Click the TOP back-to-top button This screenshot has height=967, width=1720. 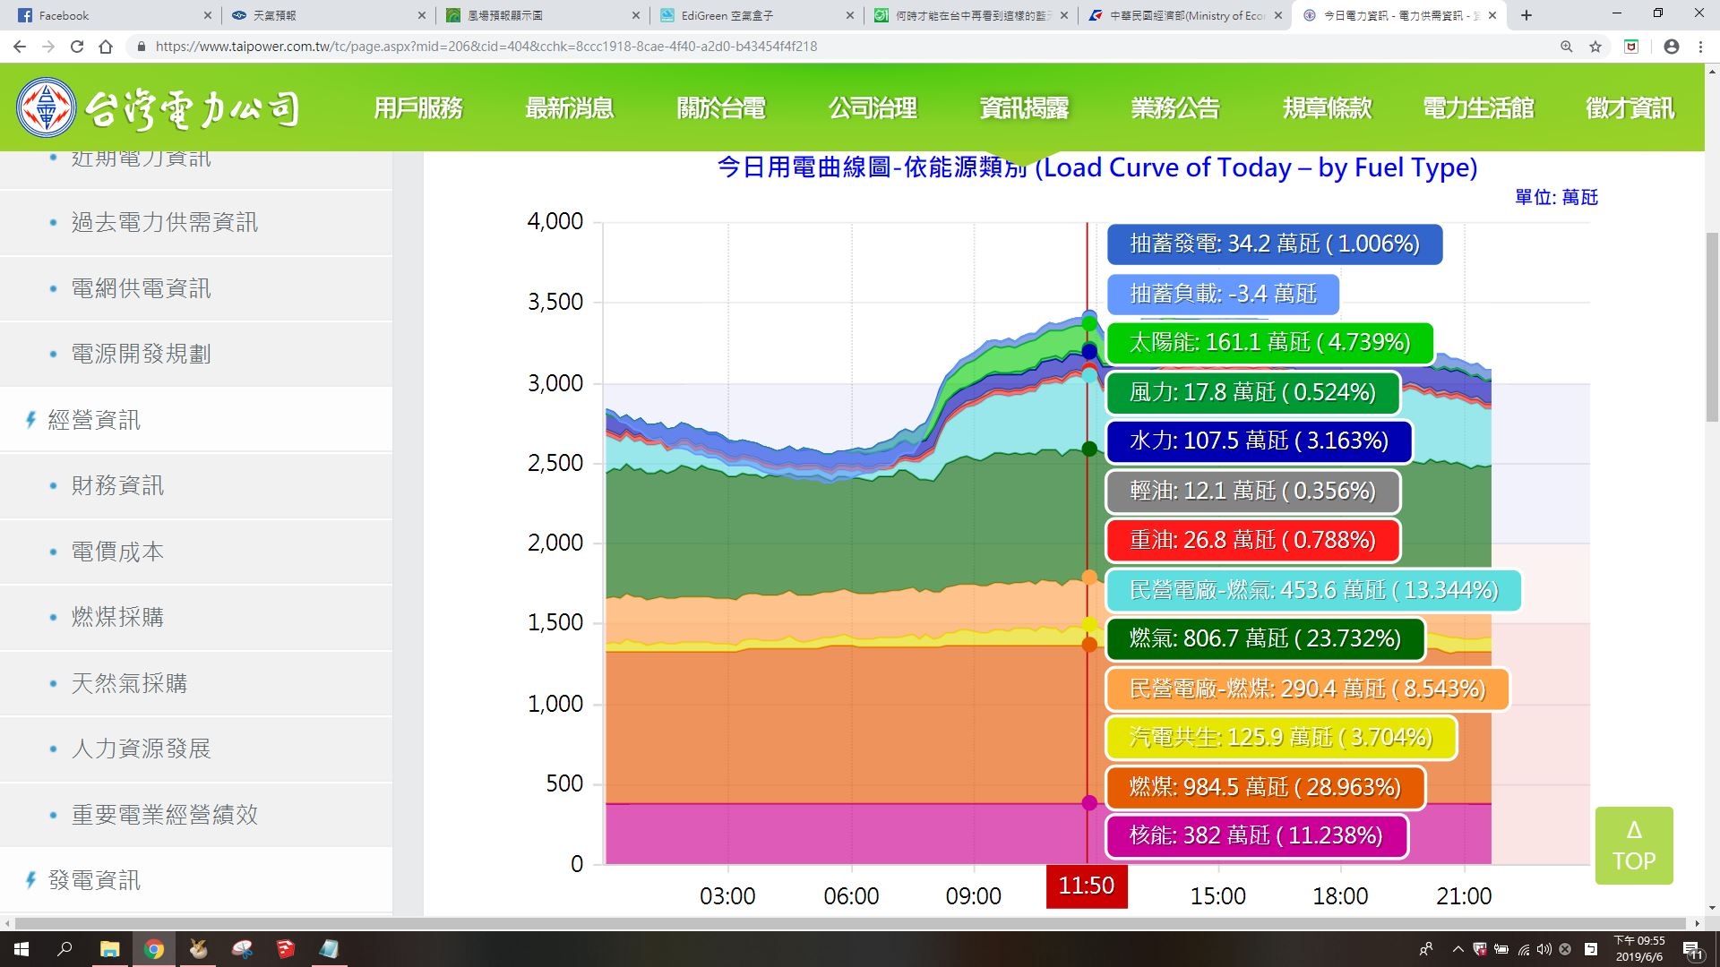click(1634, 845)
